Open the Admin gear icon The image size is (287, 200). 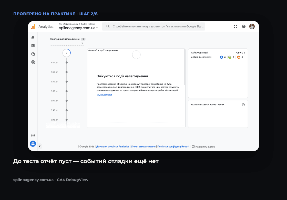(33, 144)
